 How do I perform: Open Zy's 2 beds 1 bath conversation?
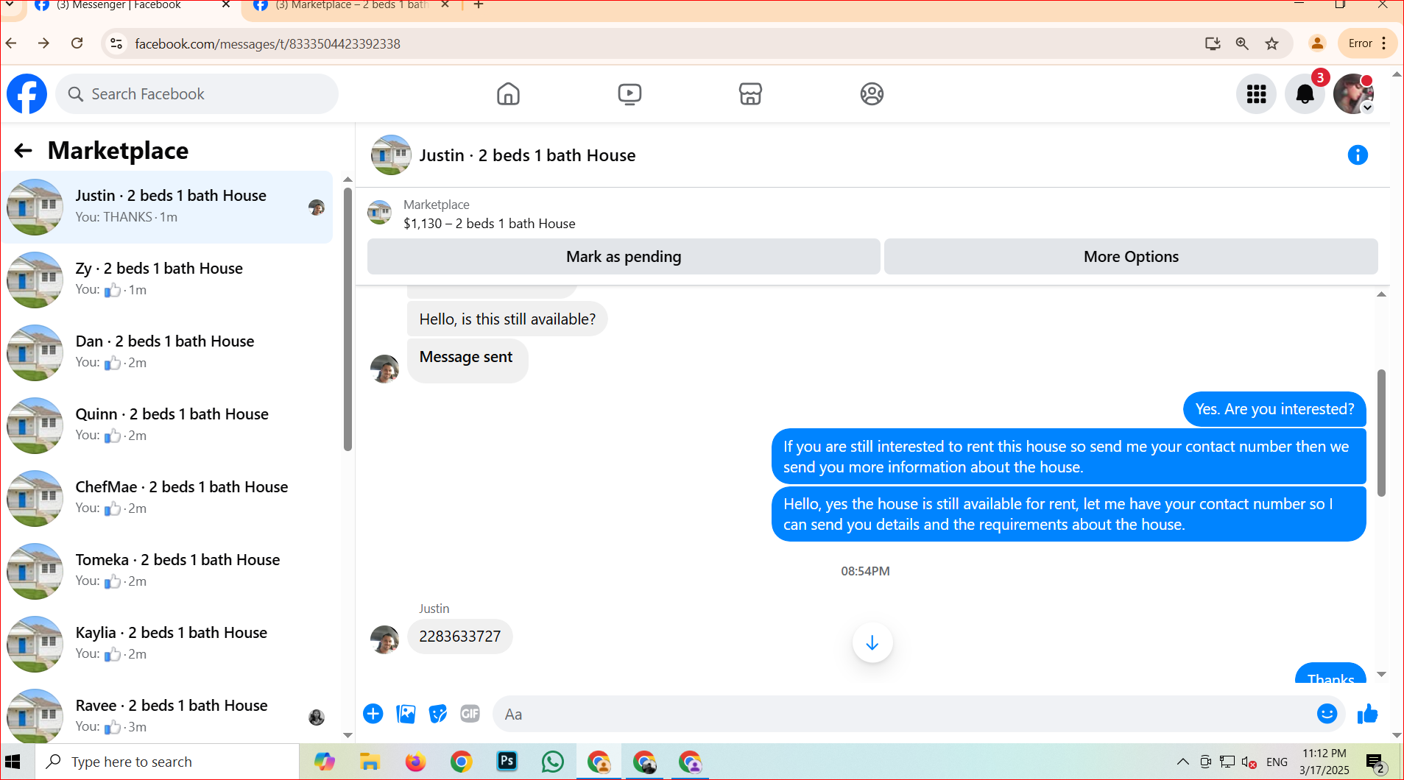[166, 280]
